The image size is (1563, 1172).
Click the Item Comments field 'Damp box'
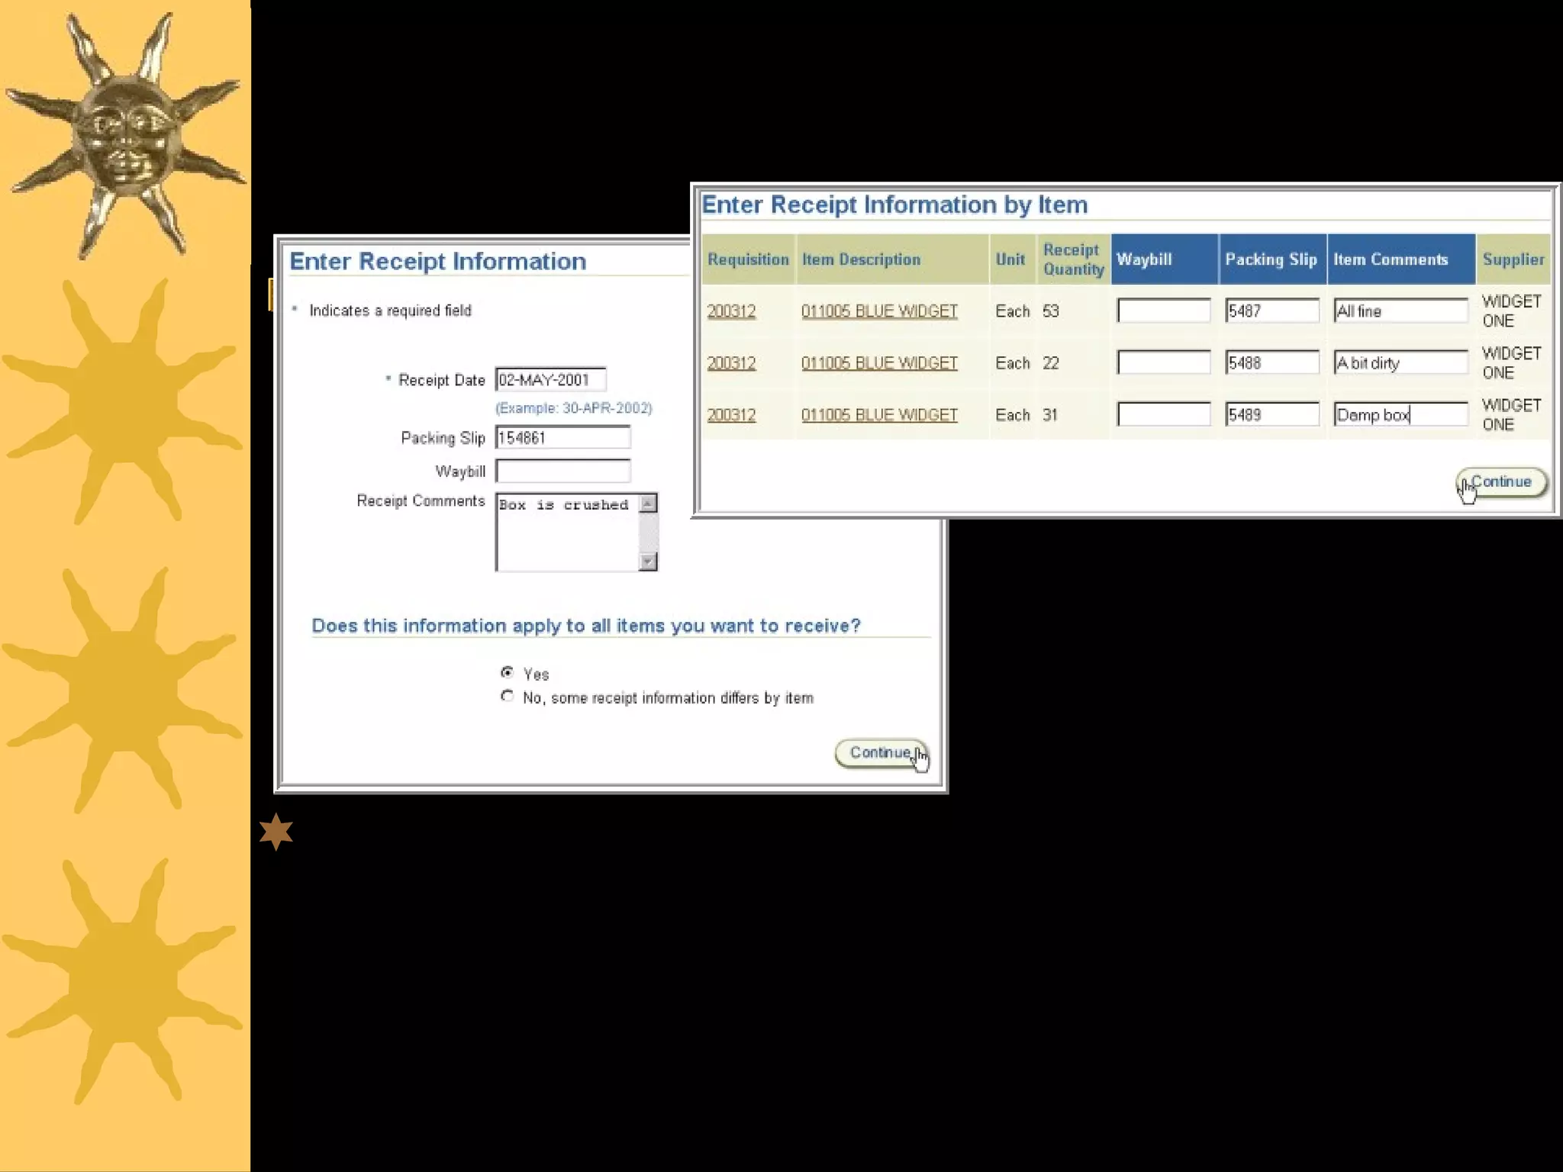(1400, 415)
